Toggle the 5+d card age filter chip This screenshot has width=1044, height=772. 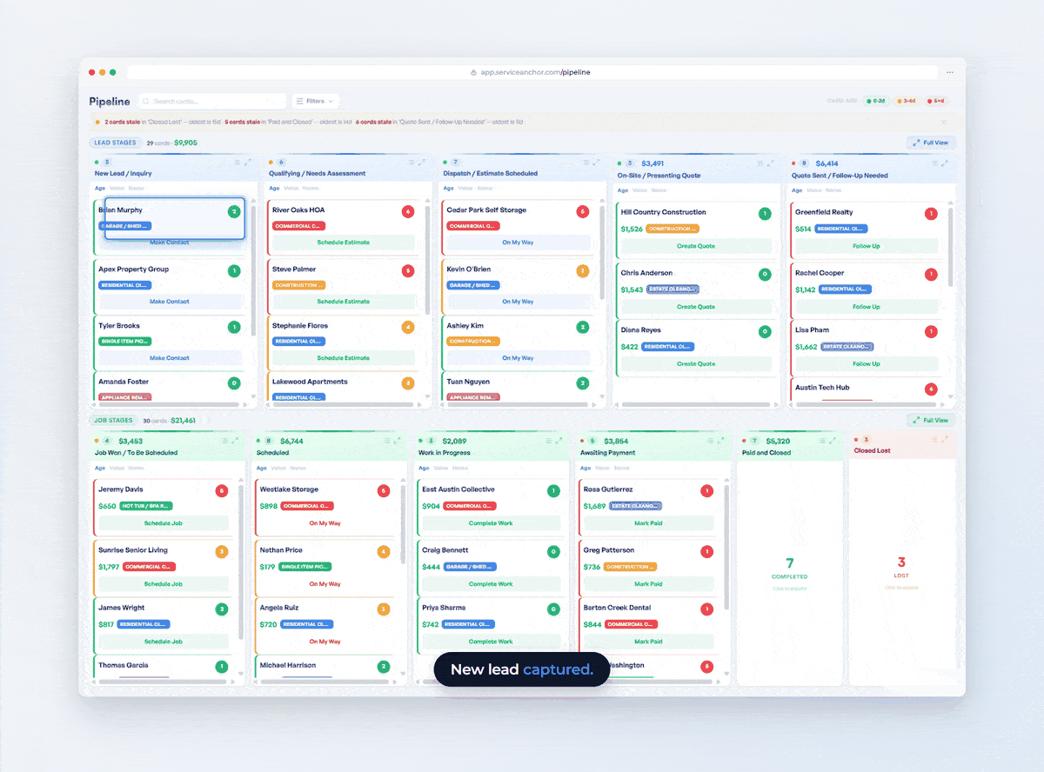[x=936, y=101]
